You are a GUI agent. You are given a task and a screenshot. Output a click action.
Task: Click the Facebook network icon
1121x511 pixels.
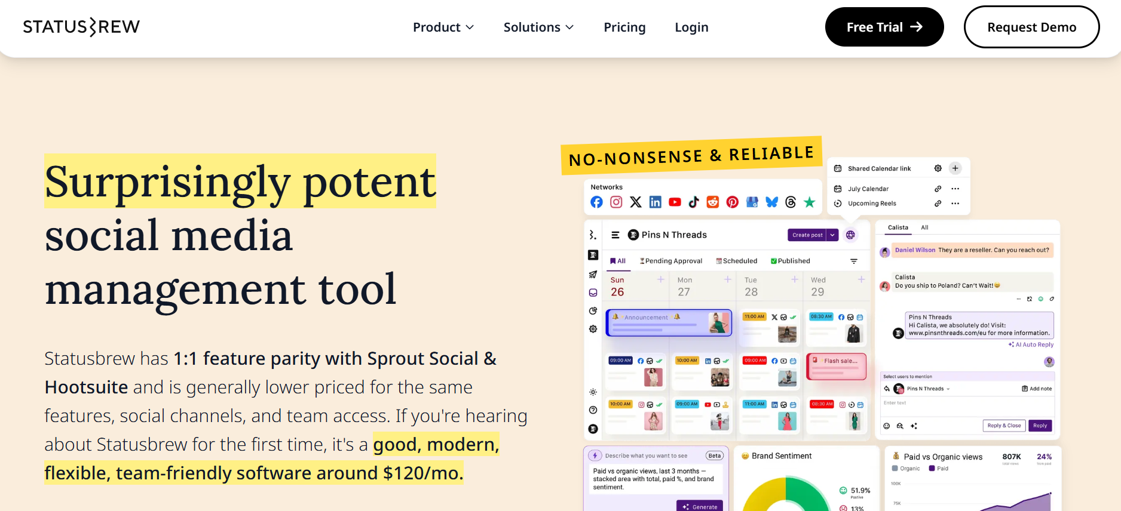point(596,202)
